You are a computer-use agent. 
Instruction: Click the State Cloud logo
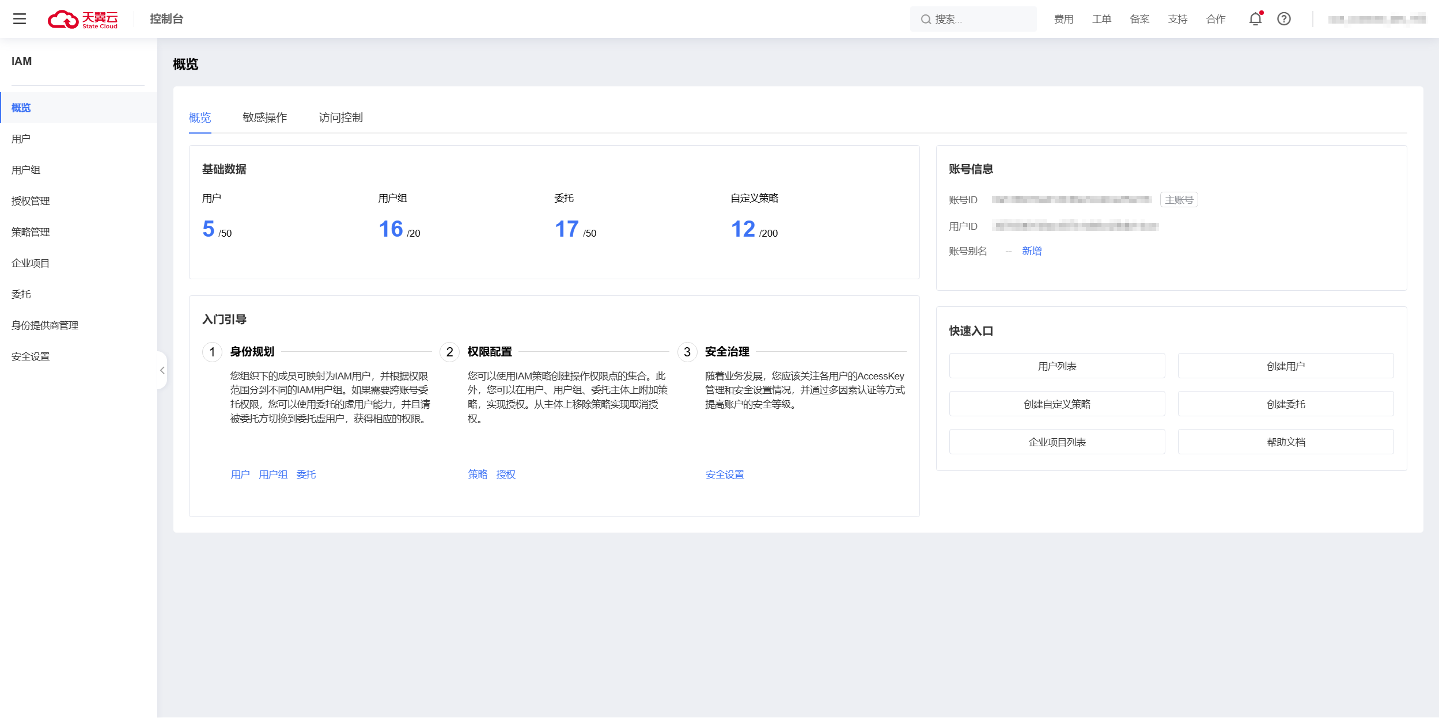83,19
